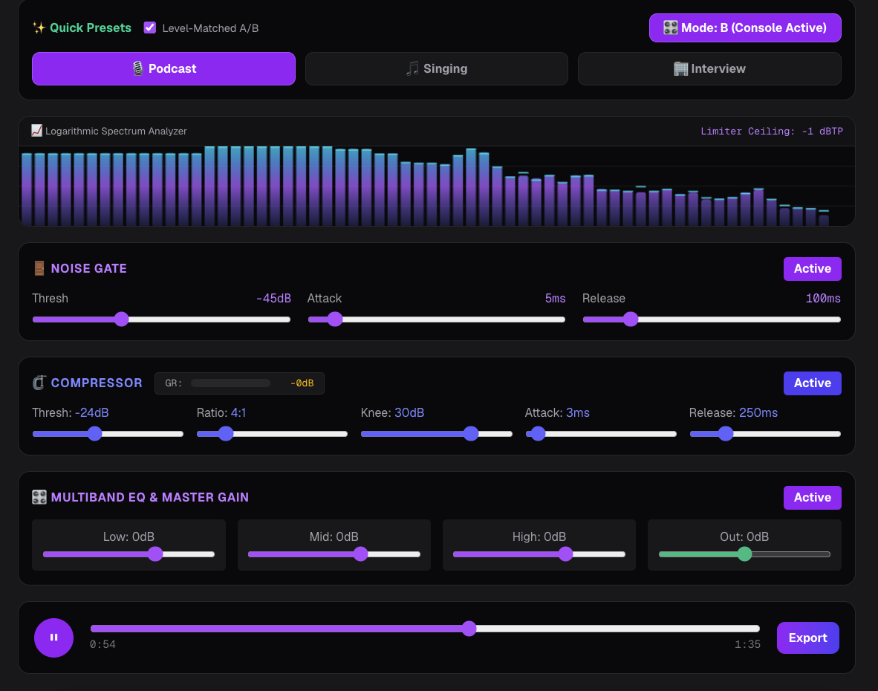The image size is (878, 691).
Task: Click the green Out gain slider
Action: point(745,554)
